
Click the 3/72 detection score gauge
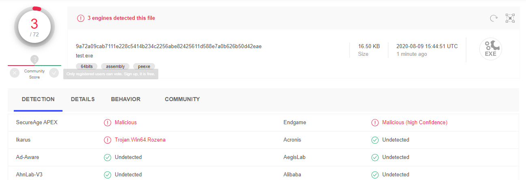34,28
